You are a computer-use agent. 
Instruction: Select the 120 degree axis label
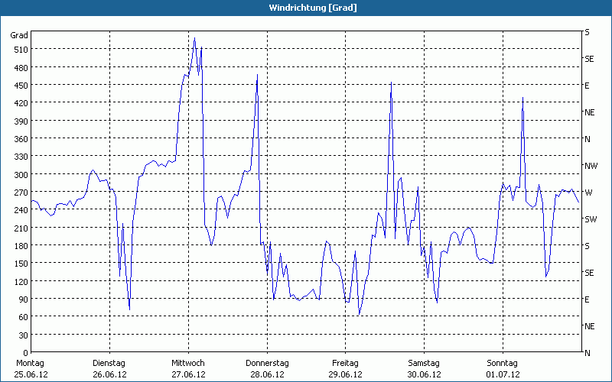pyautogui.click(x=21, y=281)
